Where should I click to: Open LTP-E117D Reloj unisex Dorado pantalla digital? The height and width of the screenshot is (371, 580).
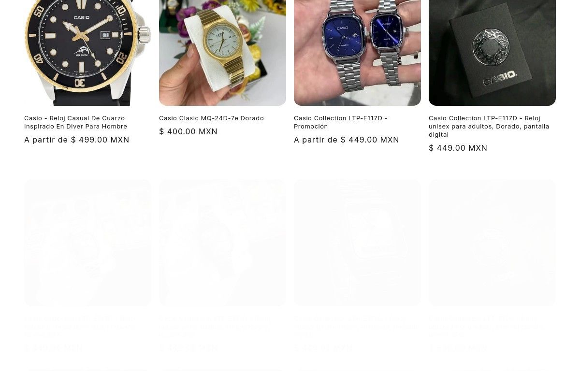tap(489, 126)
